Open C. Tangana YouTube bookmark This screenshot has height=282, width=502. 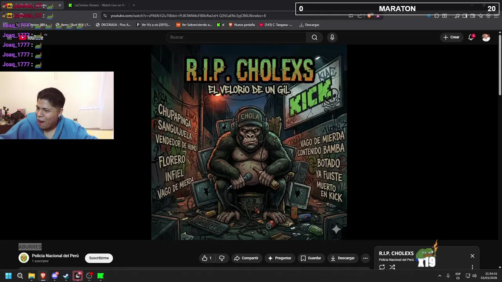click(276, 25)
